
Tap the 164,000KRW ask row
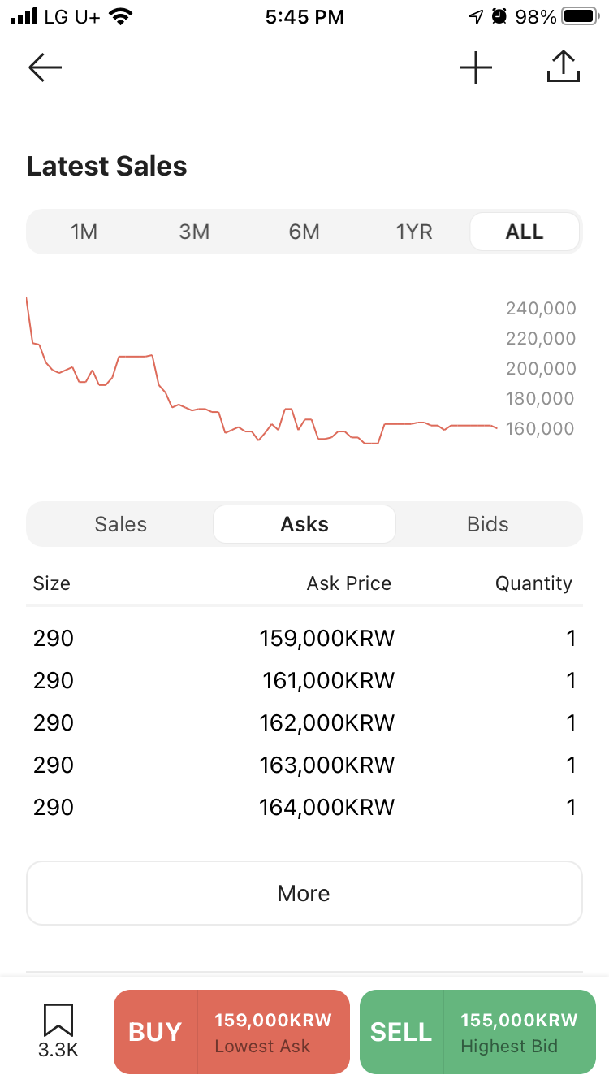[304, 808]
